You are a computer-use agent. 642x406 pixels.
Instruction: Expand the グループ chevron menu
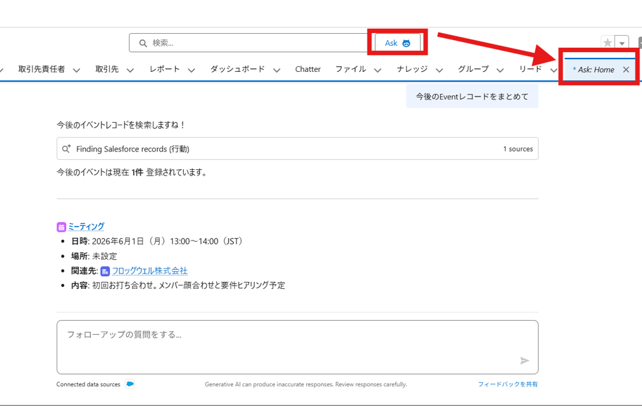(x=500, y=70)
